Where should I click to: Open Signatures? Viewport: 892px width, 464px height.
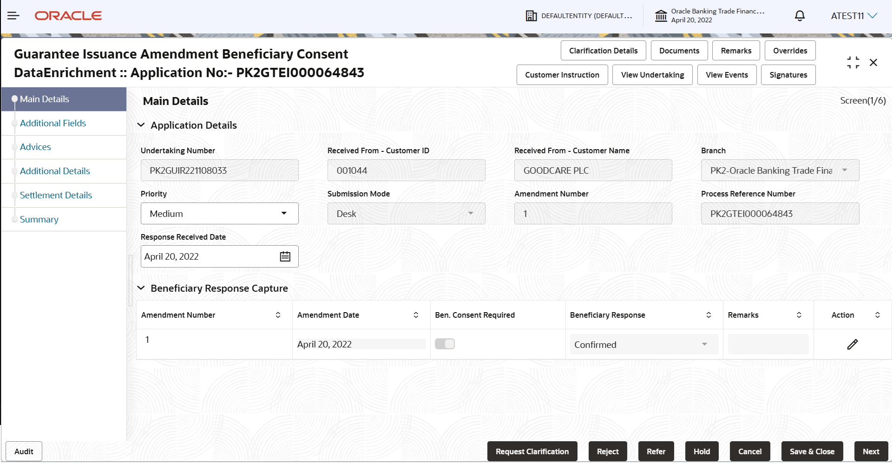tap(788, 75)
